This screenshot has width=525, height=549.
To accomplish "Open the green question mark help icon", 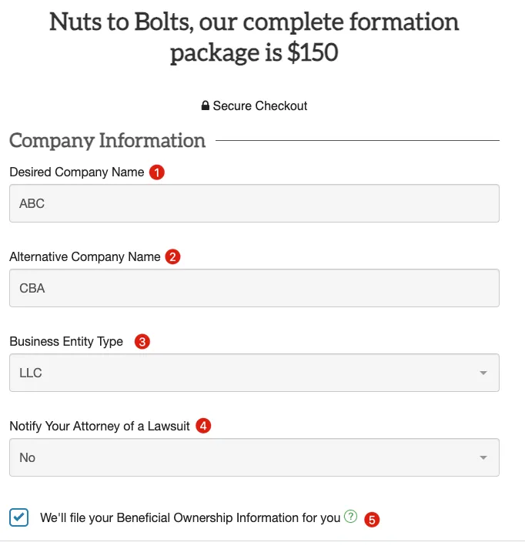I will pos(351,517).
